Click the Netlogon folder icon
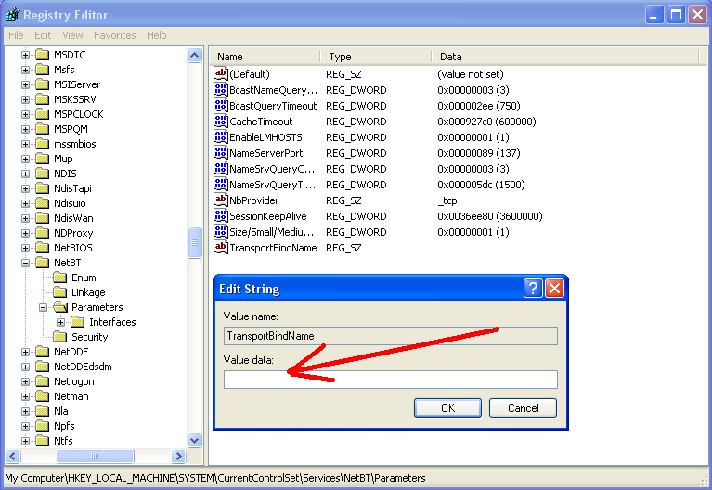Image resolution: width=712 pixels, height=490 pixels. tap(43, 381)
